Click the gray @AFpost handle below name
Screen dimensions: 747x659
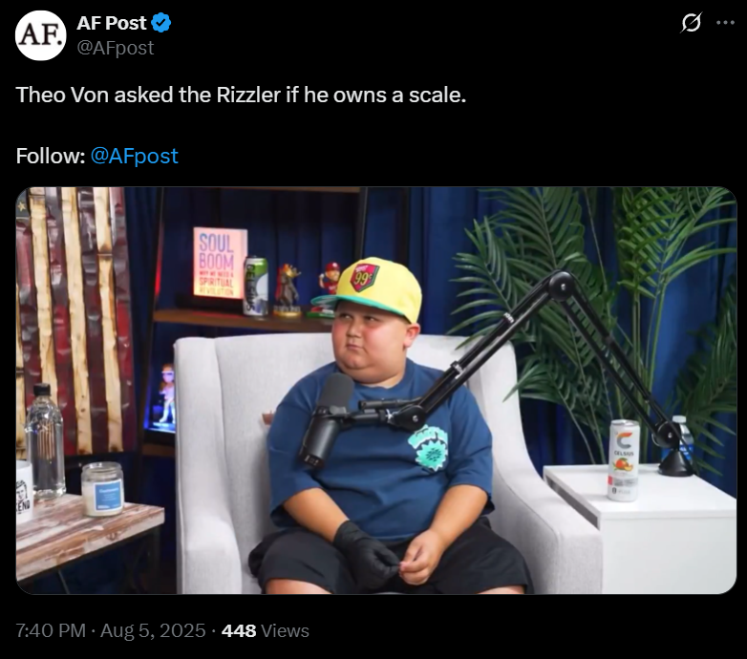tap(116, 48)
